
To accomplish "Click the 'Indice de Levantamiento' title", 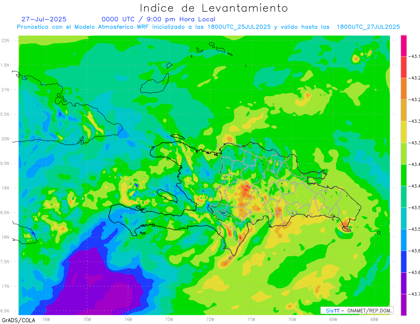I will 214,8.
